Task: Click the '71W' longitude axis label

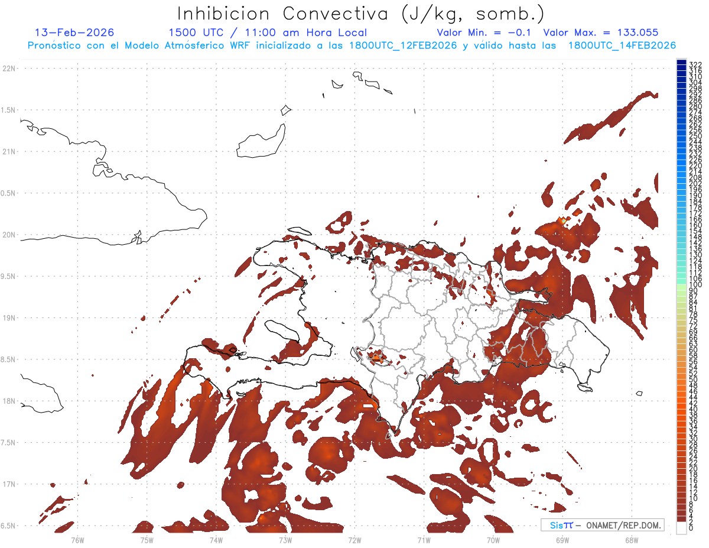Action: click(424, 539)
